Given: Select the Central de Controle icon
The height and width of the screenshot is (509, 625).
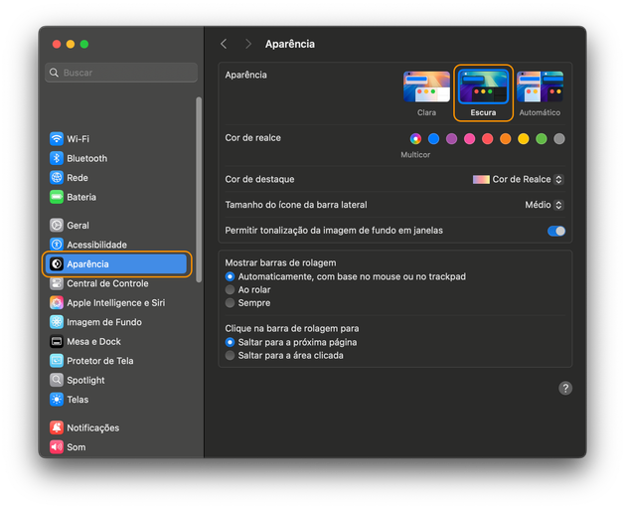Looking at the screenshot, I should point(57,283).
